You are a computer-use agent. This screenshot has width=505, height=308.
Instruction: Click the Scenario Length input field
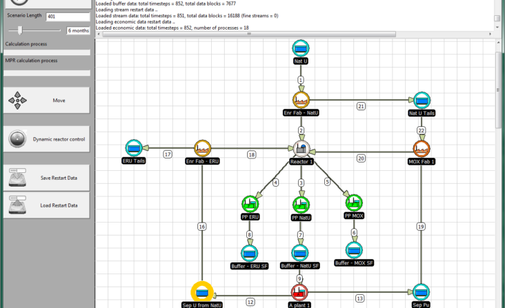click(68, 17)
